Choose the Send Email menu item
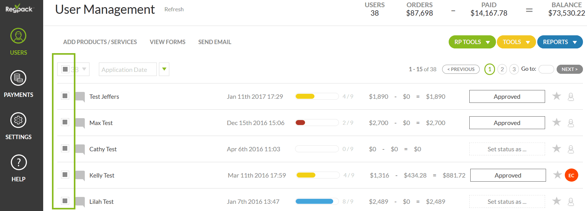Viewport: 587px width, 211px height. pos(215,42)
